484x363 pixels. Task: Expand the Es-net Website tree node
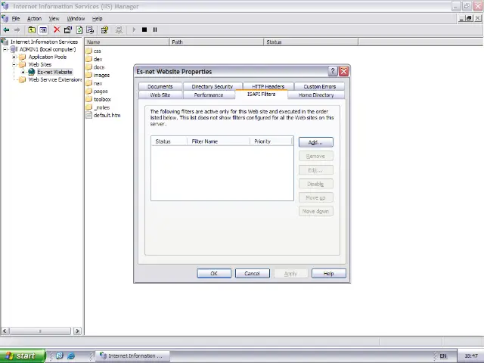(x=23, y=72)
